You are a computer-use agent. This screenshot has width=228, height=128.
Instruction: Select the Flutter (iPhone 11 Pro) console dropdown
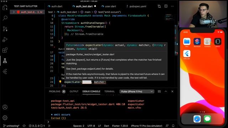[x=137, y=92]
